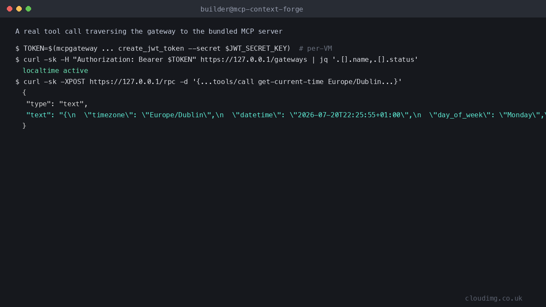Image resolution: width=546 pixels, height=307 pixels.
Task: Click the red close window button
Action: [9, 9]
